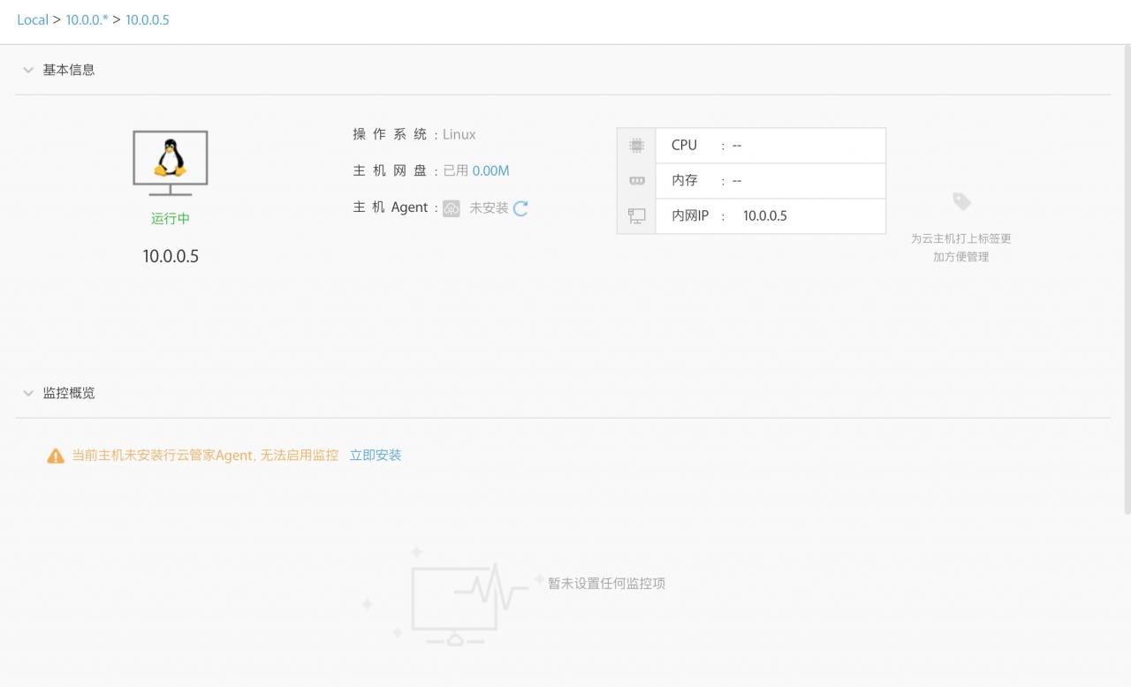This screenshot has width=1131, height=687.
Task: Click the 立即安装 install link
Action: (x=376, y=456)
